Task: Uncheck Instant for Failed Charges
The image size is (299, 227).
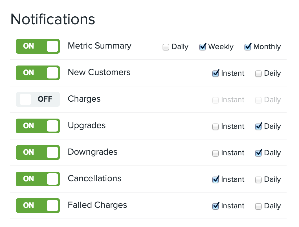Action: (216, 206)
